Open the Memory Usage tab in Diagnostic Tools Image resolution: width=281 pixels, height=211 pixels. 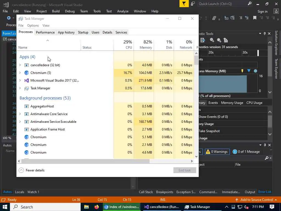[232, 103]
